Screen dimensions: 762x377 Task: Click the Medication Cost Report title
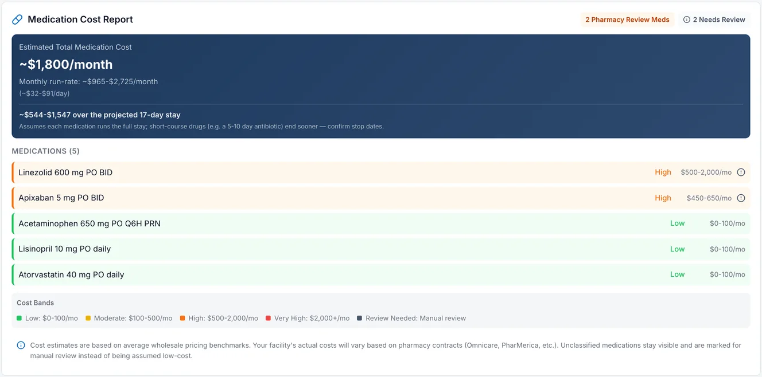[80, 19]
